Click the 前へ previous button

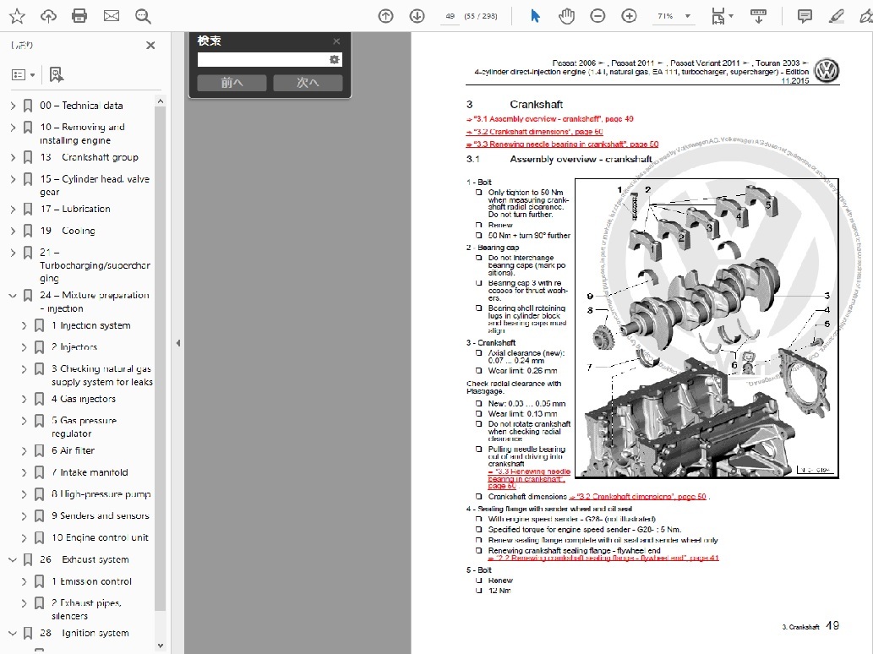[232, 83]
